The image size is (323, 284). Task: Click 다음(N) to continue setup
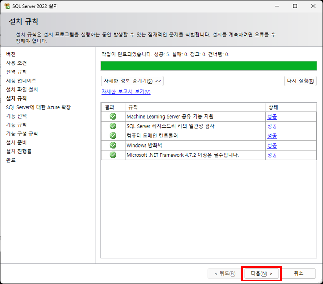click(x=261, y=273)
